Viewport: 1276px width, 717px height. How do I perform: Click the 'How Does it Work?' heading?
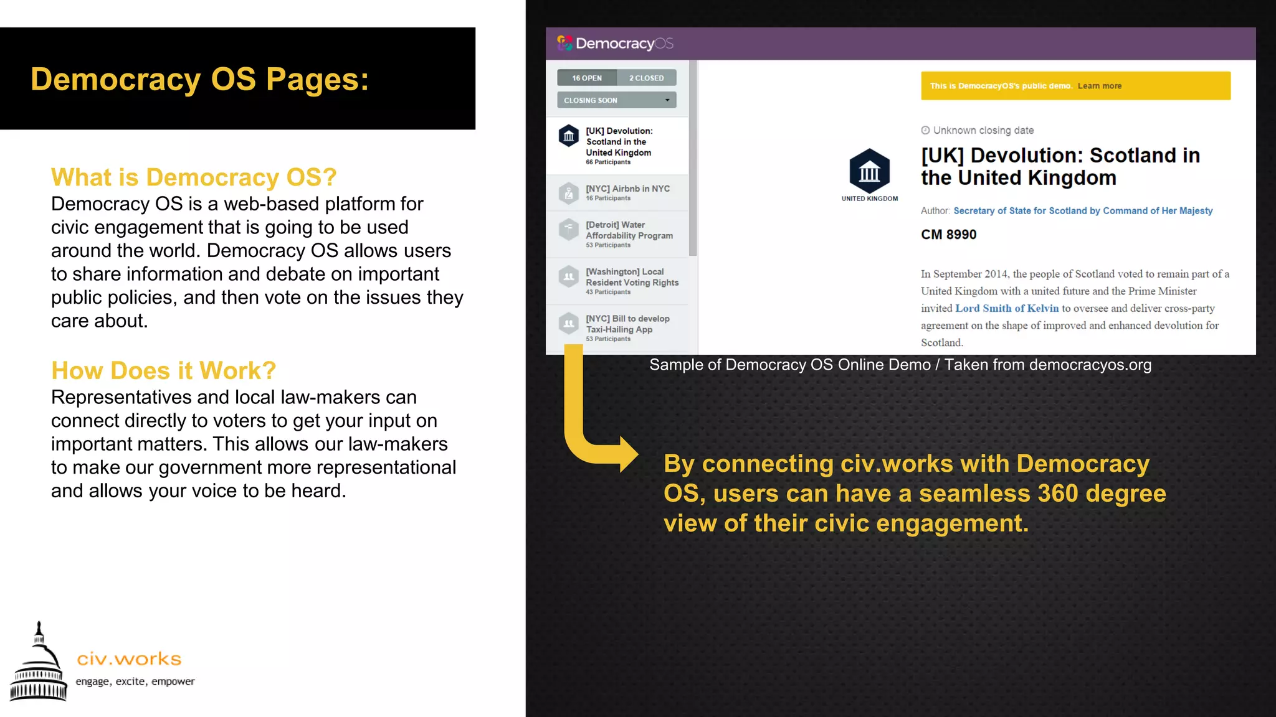point(163,371)
